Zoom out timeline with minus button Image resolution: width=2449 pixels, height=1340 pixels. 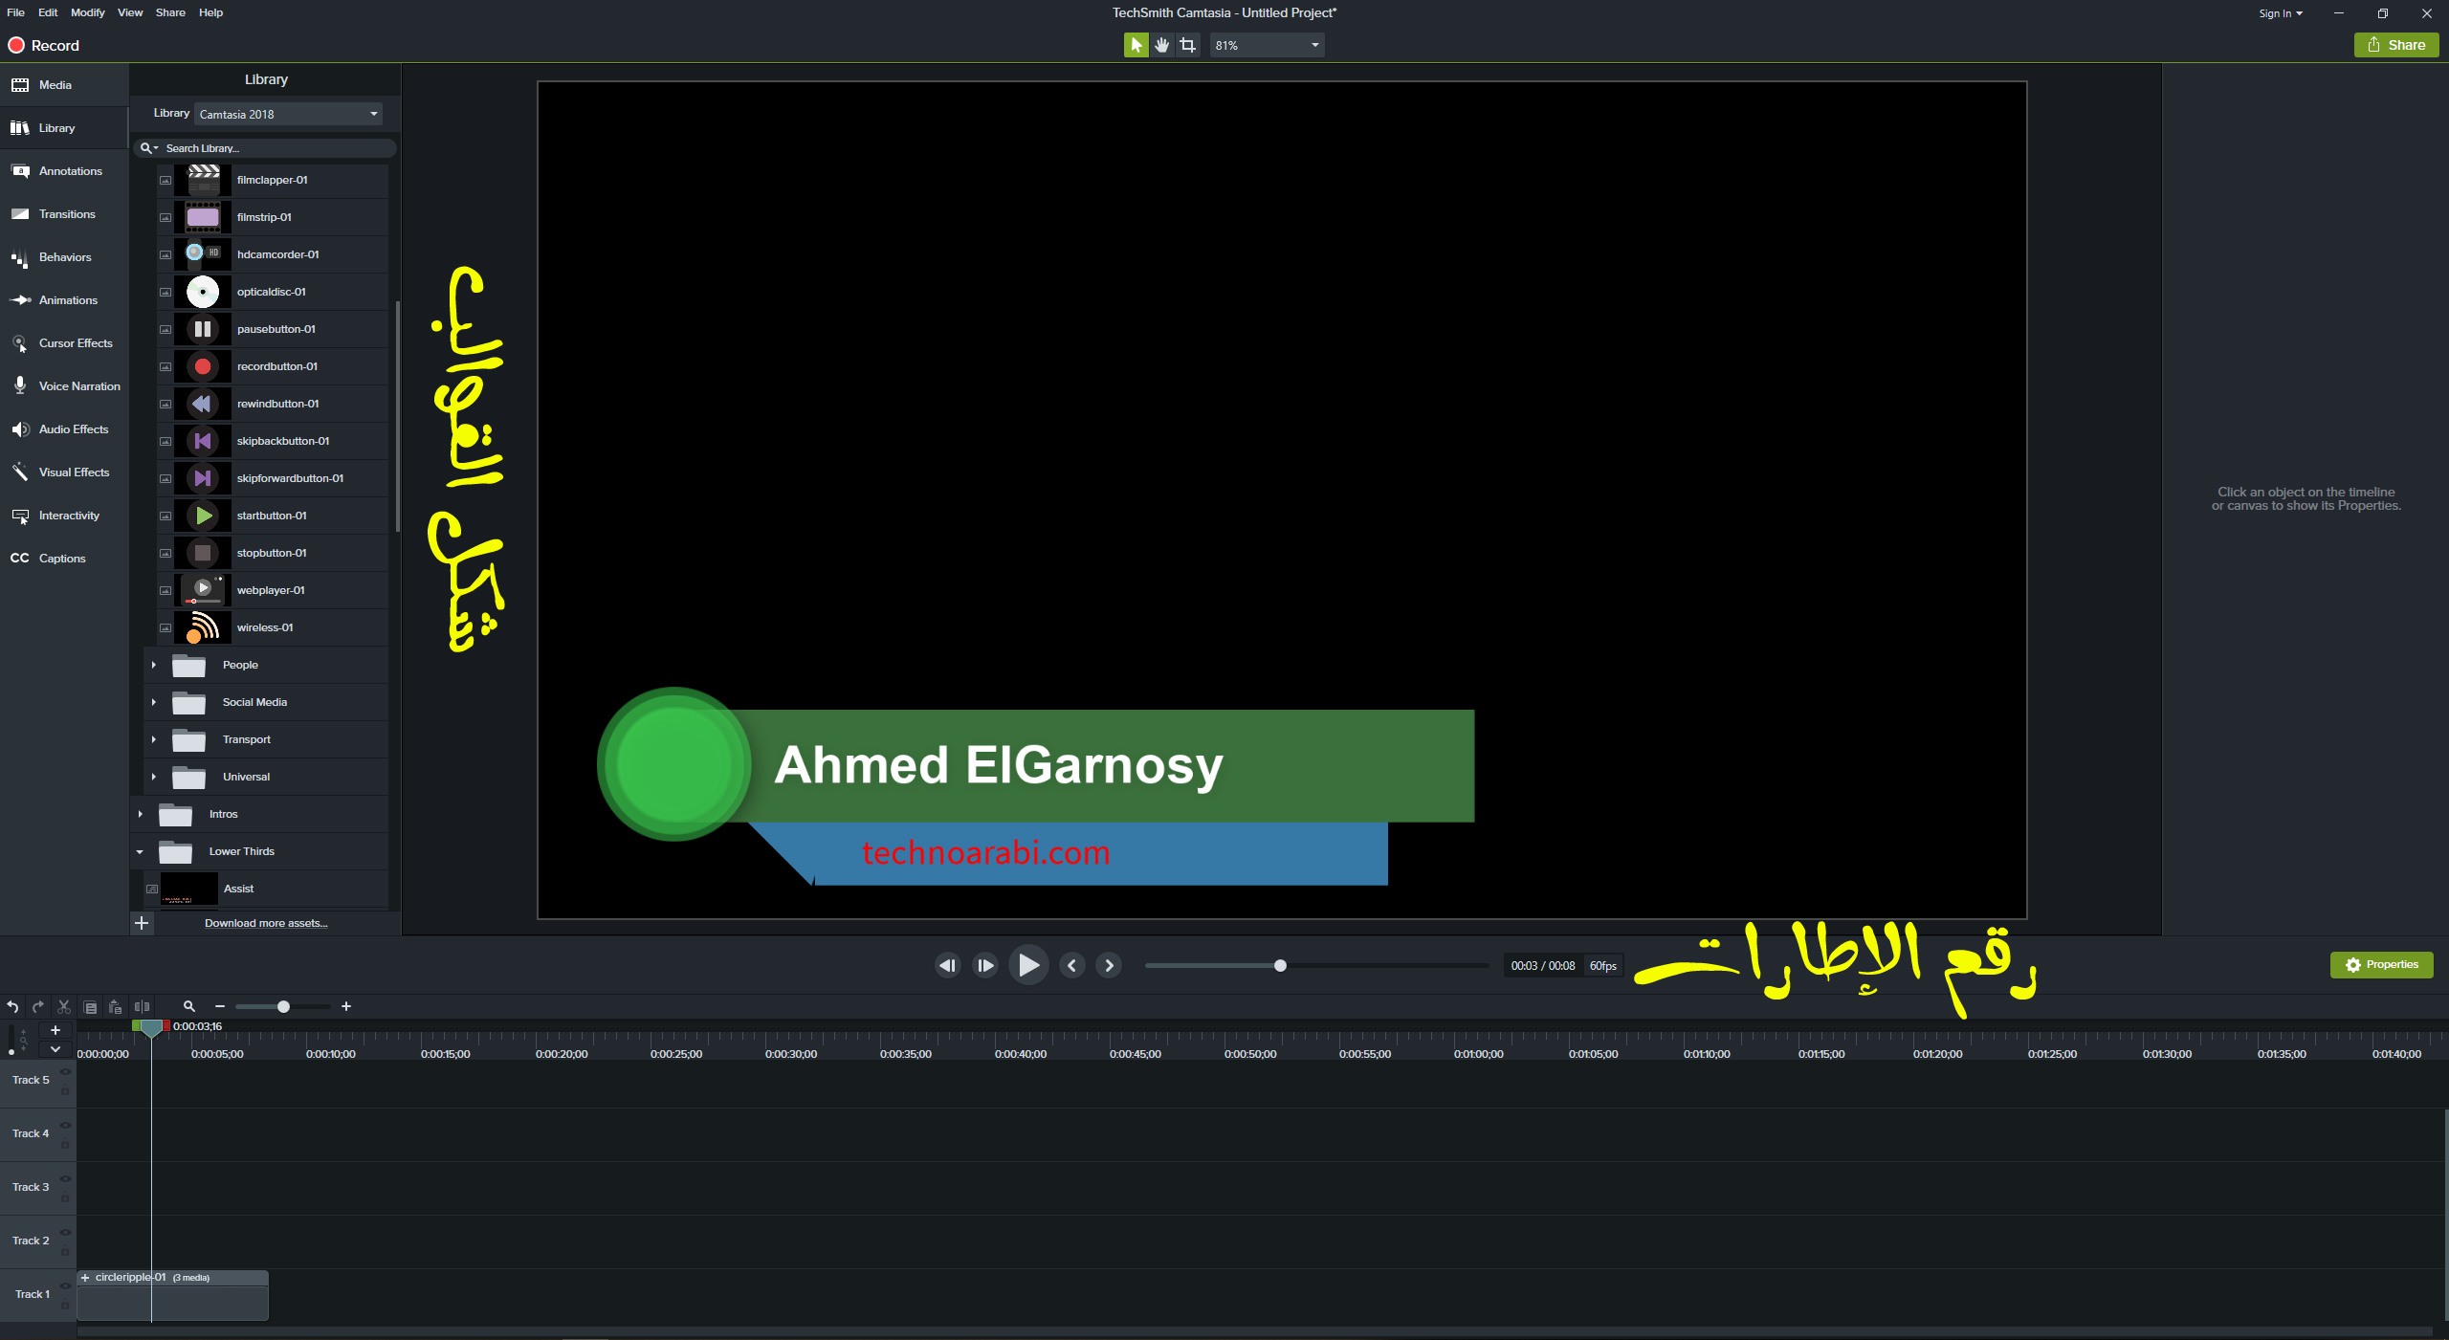pyautogui.click(x=220, y=1006)
